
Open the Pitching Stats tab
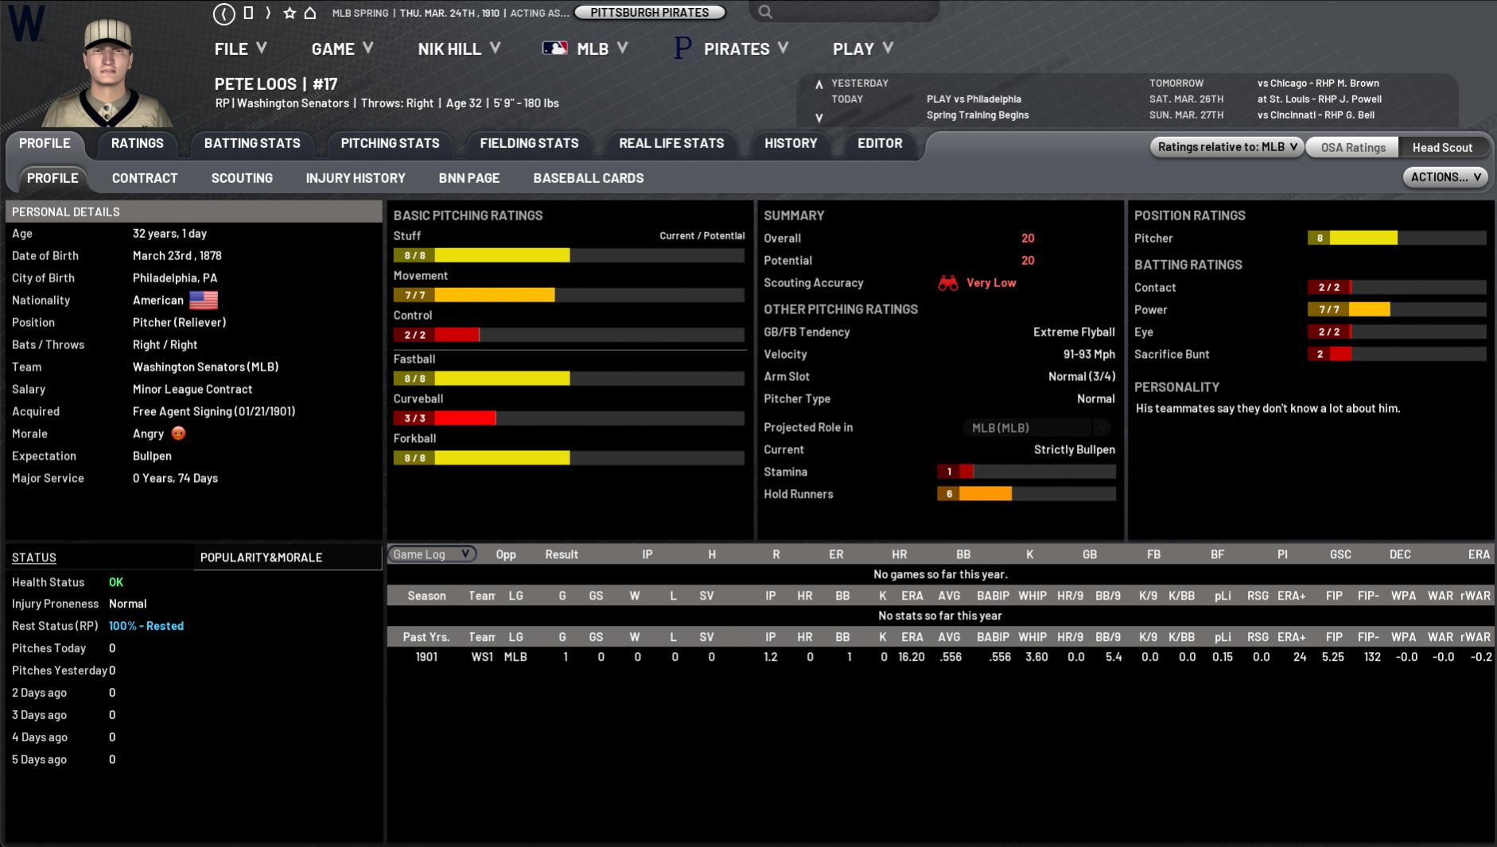pyautogui.click(x=390, y=143)
